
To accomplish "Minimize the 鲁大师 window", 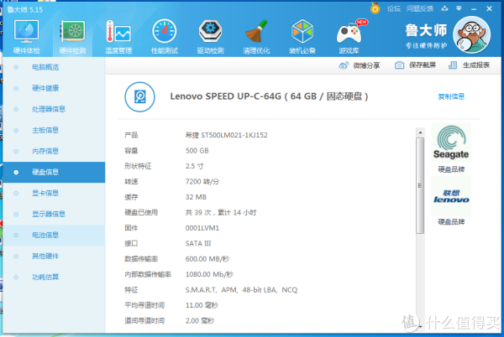I will coord(474,9).
